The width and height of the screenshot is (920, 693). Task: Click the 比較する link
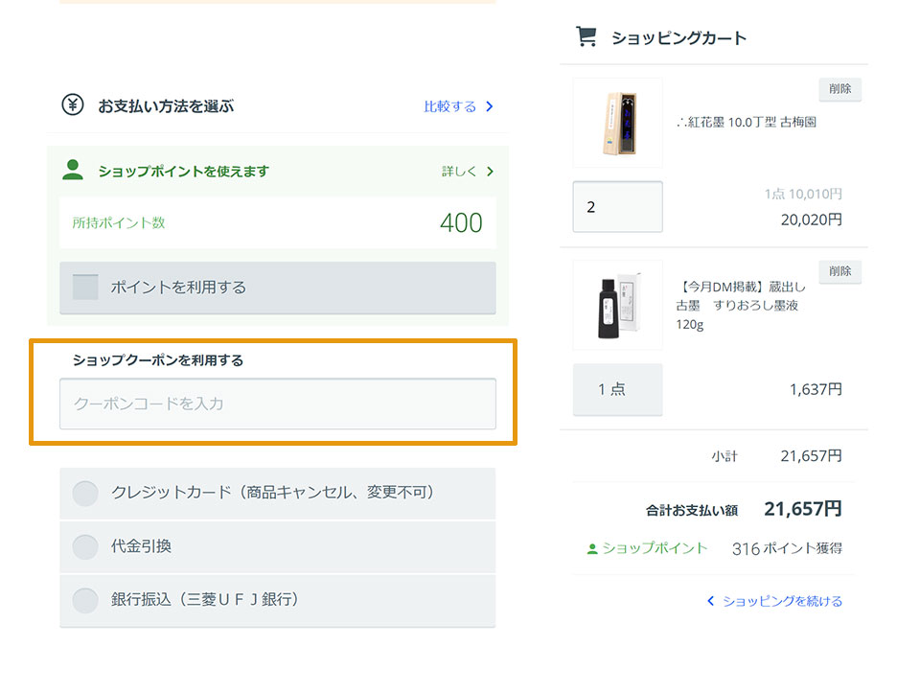tap(449, 106)
